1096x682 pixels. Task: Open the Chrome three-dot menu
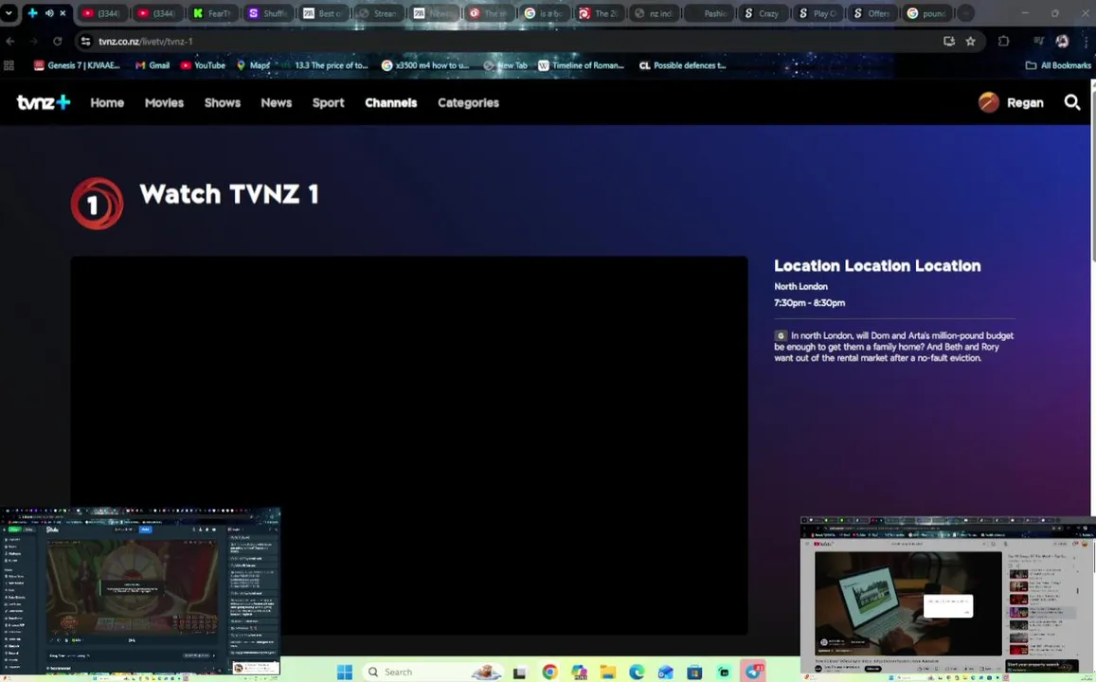click(1085, 42)
